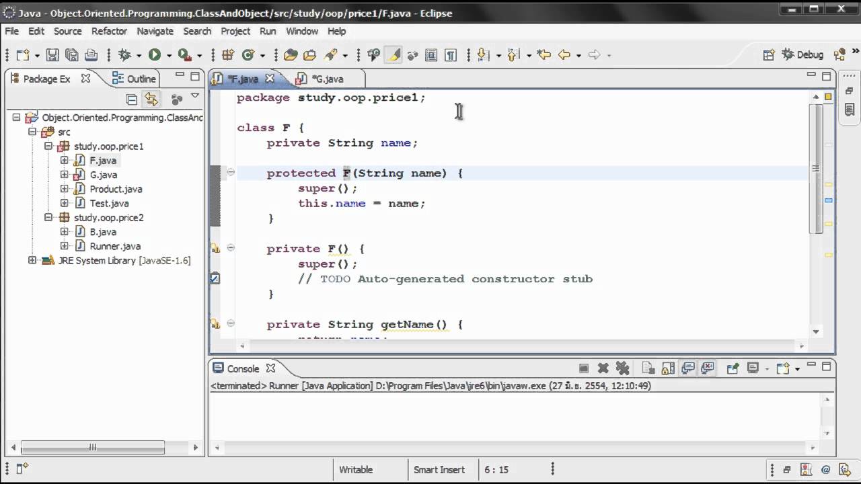Viewport: 861px width, 484px height.
Task: Toggle Show Console on Standard Out change
Action: [688, 368]
